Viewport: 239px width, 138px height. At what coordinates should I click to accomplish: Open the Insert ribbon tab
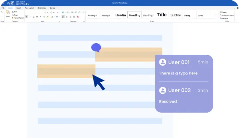19,7
